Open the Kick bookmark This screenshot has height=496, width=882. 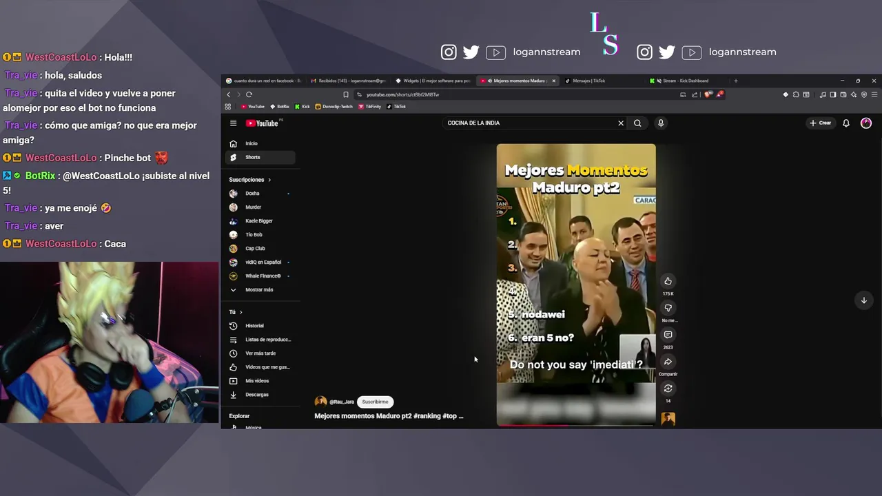(302, 107)
